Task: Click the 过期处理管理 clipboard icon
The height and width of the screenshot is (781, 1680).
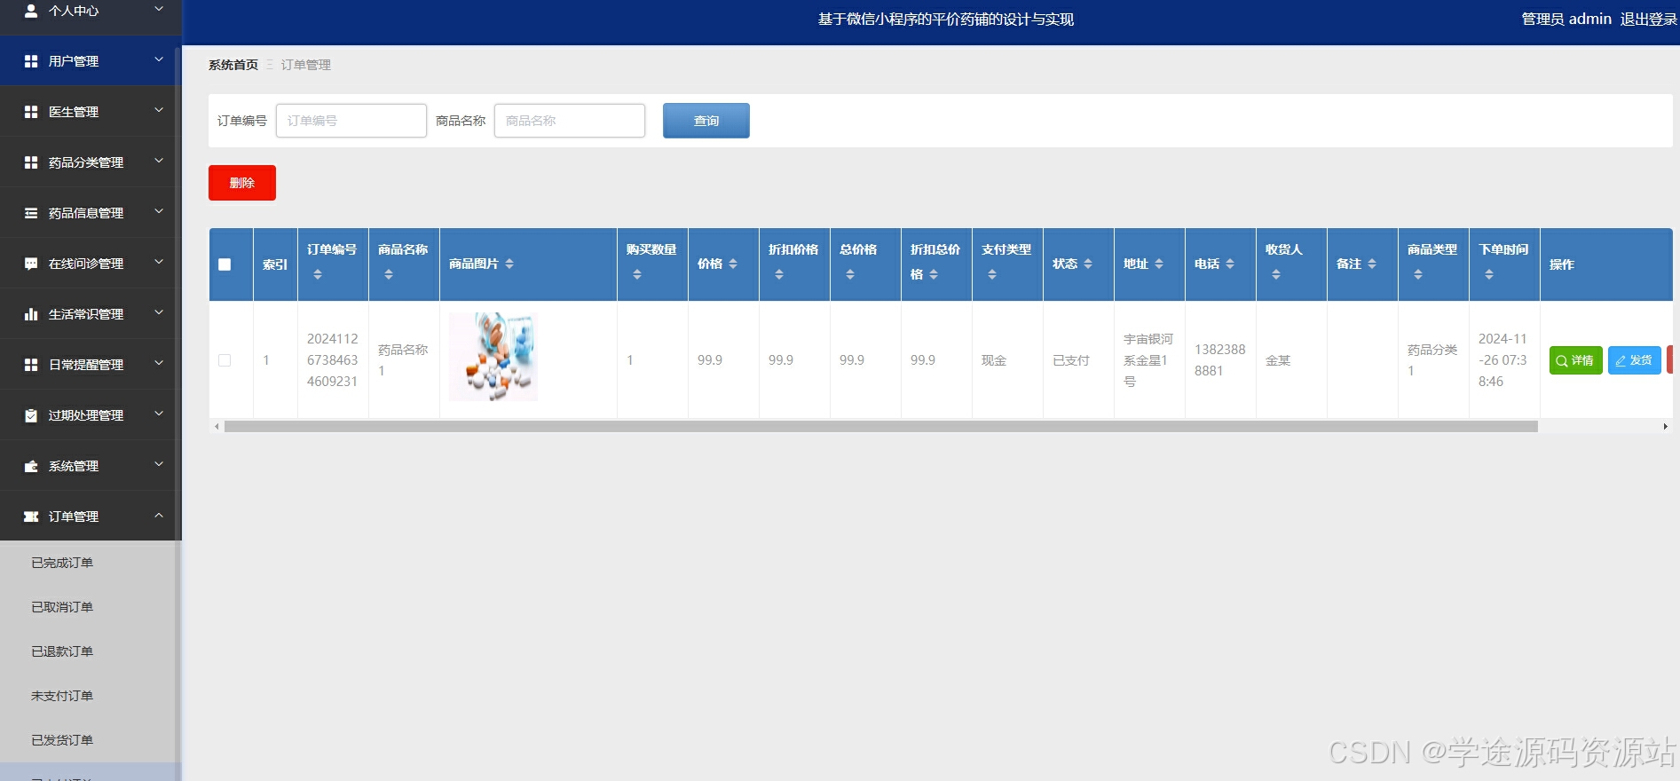Action: click(x=31, y=415)
